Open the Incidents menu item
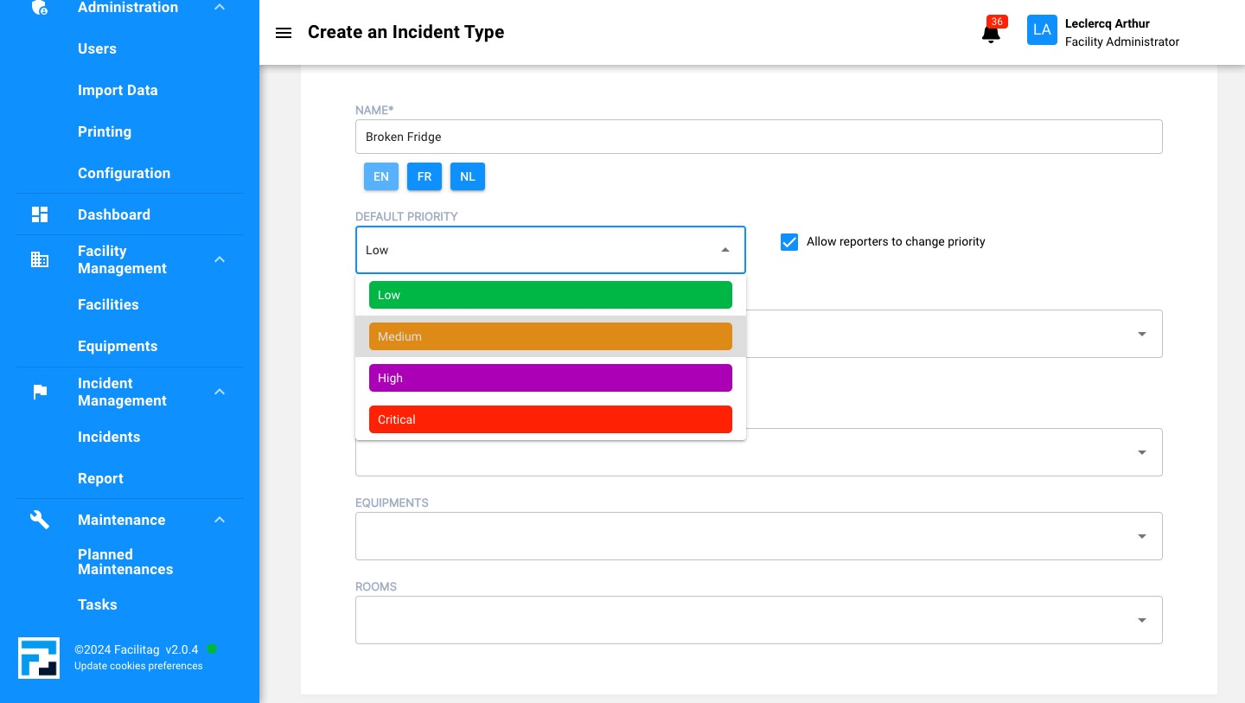The width and height of the screenshot is (1245, 703). tap(109, 437)
